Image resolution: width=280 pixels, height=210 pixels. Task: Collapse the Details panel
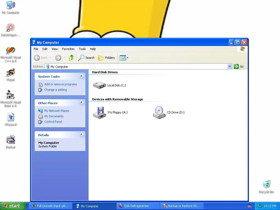81,135
